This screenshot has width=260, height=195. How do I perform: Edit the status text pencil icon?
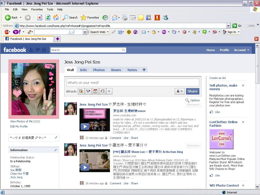[x=56, y=137]
